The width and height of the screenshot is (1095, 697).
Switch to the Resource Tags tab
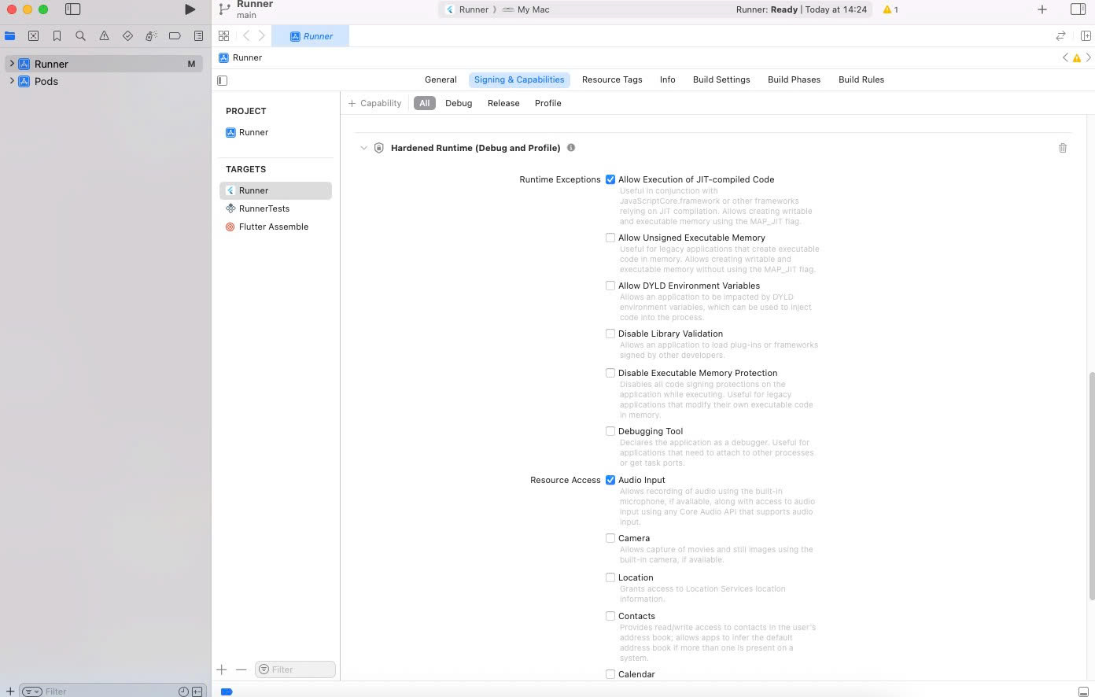[x=612, y=79]
